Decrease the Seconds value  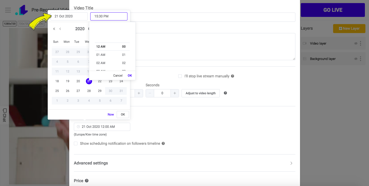150,93
